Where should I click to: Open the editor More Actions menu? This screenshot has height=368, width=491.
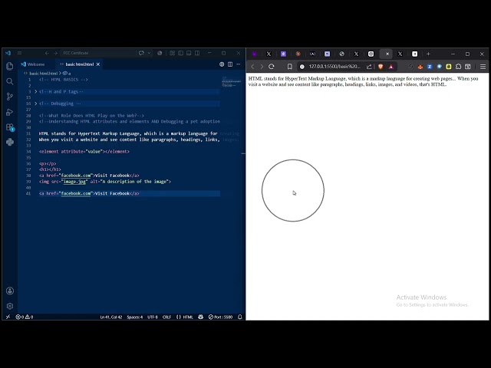239,64
